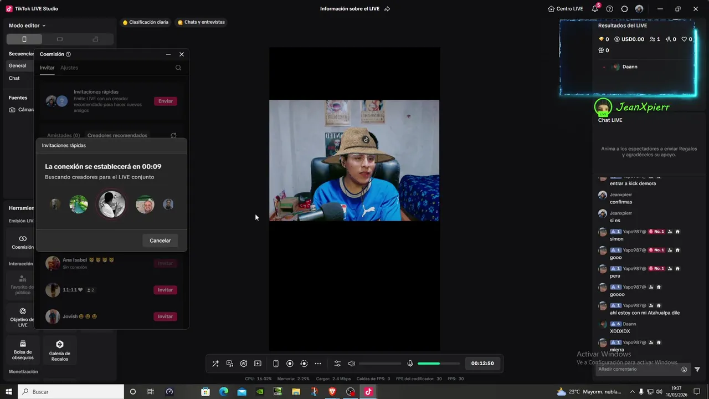Adjust the speaker volume slider
Screen dimensions: 709x399
pos(380,364)
